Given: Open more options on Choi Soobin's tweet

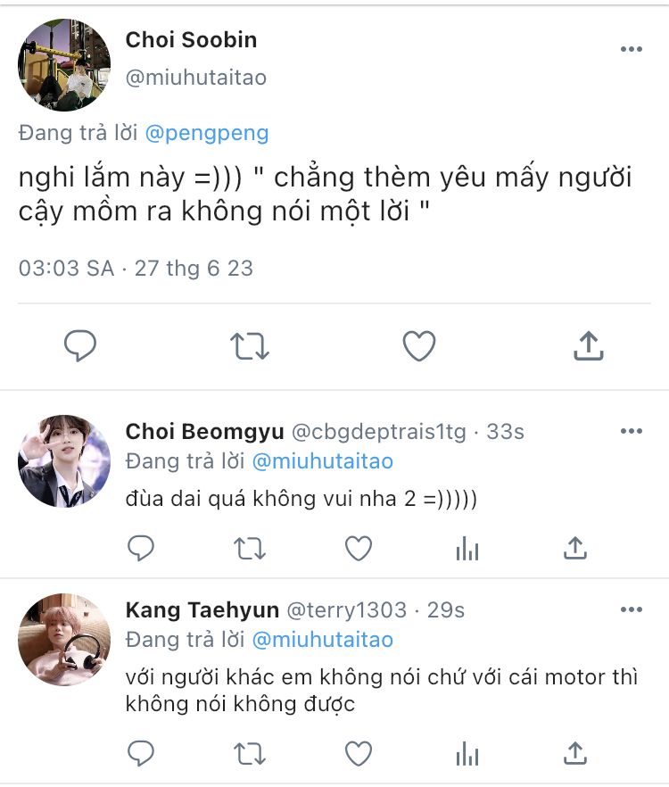Looking at the screenshot, I should (631, 49).
